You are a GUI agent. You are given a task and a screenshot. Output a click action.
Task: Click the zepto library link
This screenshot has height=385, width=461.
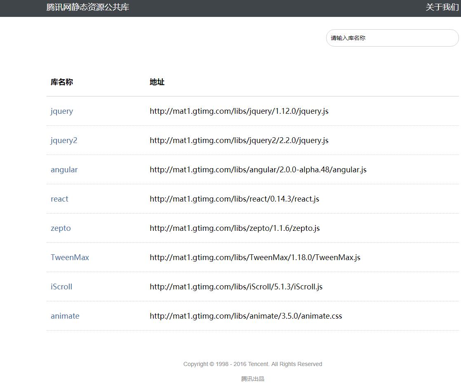point(61,228)
